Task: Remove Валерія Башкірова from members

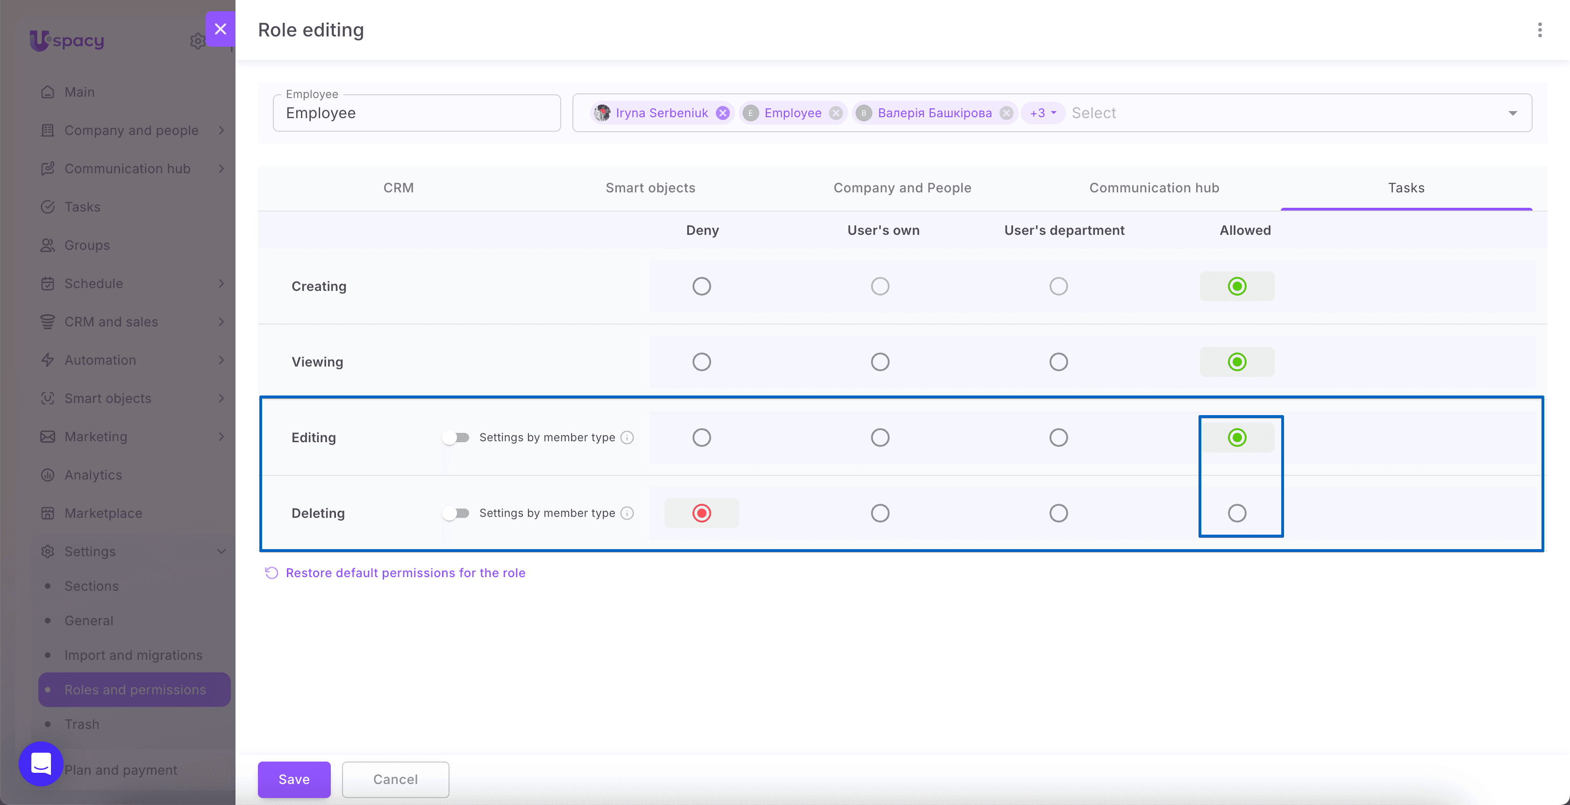Action: click(x=1006, y=113)
